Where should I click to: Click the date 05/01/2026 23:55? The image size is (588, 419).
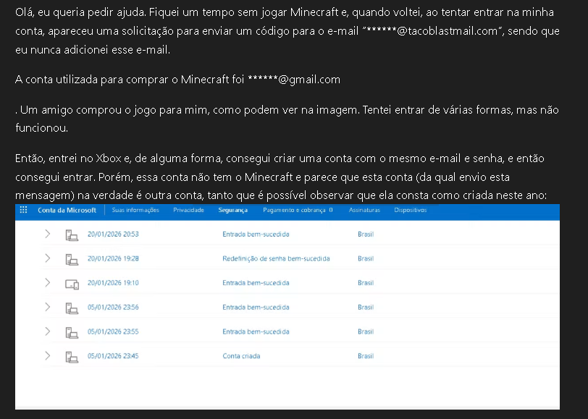coord(113,331)
